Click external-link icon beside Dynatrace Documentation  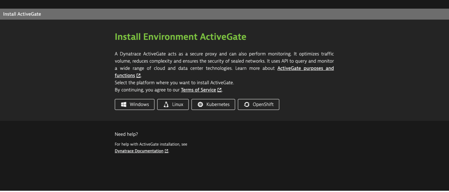click(166, 151)
